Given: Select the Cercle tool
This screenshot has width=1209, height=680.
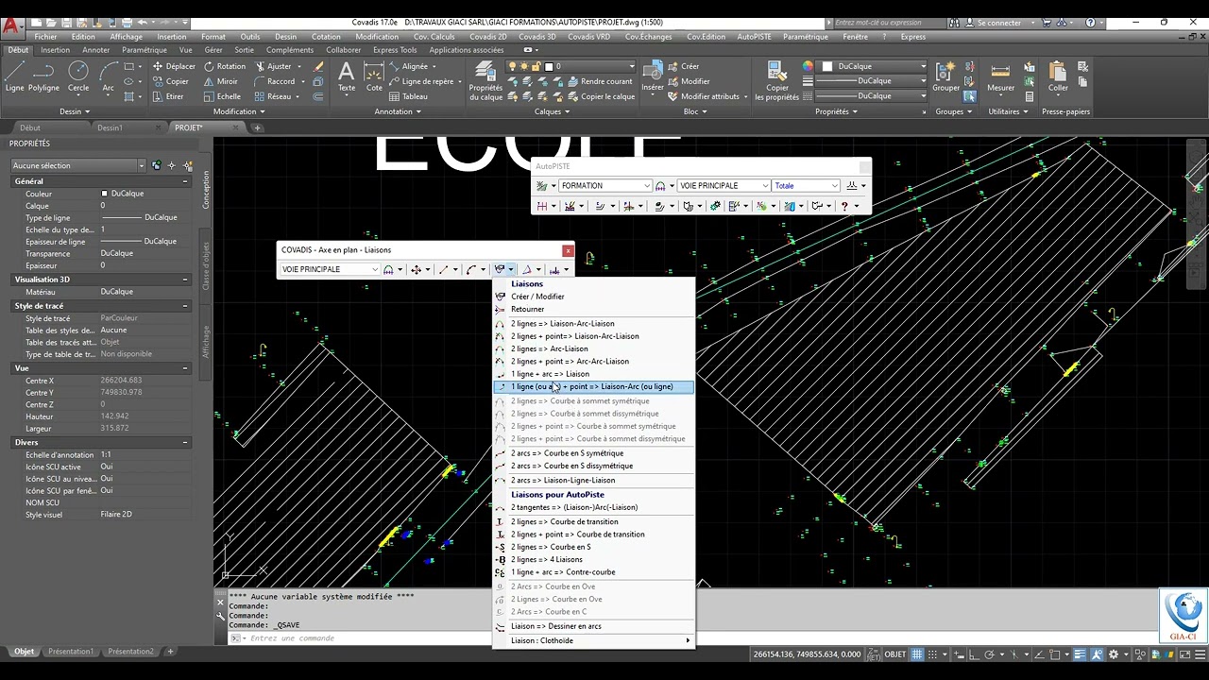Looking at the screenshot, I should click(78, 76).
